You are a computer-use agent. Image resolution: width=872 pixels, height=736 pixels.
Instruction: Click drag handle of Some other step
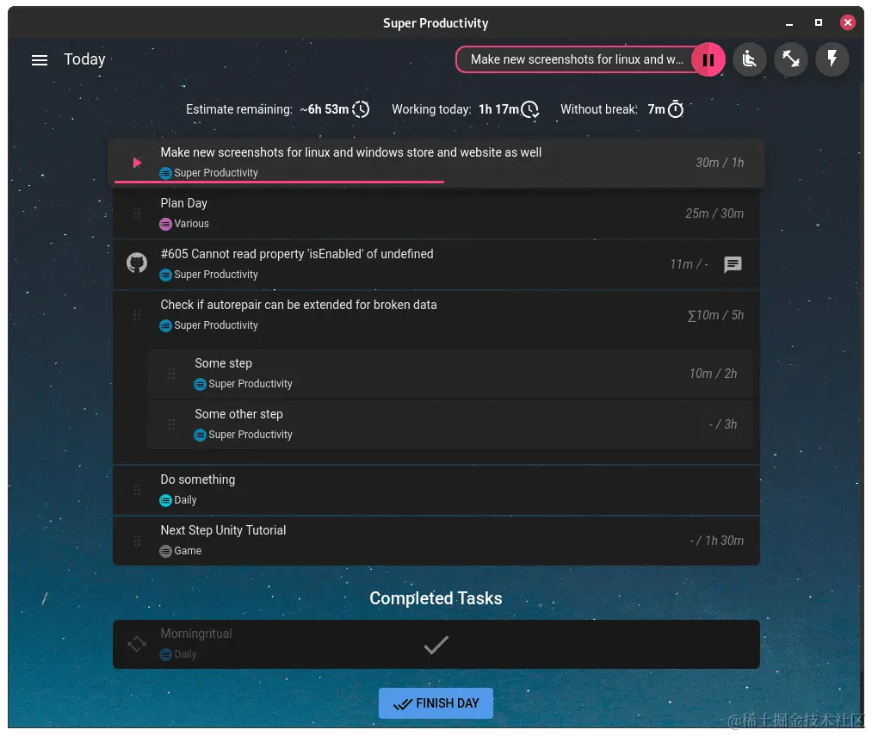click(x=171, y=424)
